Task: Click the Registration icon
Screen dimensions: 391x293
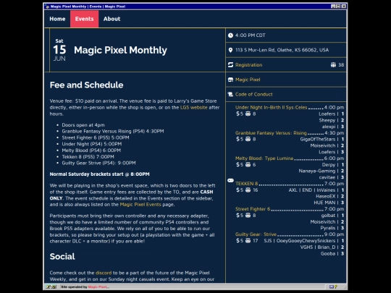Action: click(x=230, y=65)
